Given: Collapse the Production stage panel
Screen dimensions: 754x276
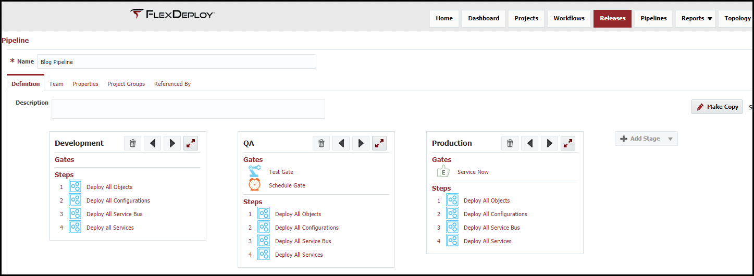Looking at the screenshot, I should click(x=568, y=143).
